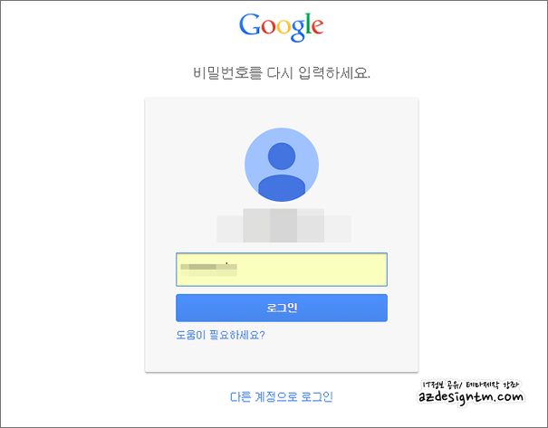Click the empty right side of password box
This screenshot has height=428, width=548.
coord(314,270)
